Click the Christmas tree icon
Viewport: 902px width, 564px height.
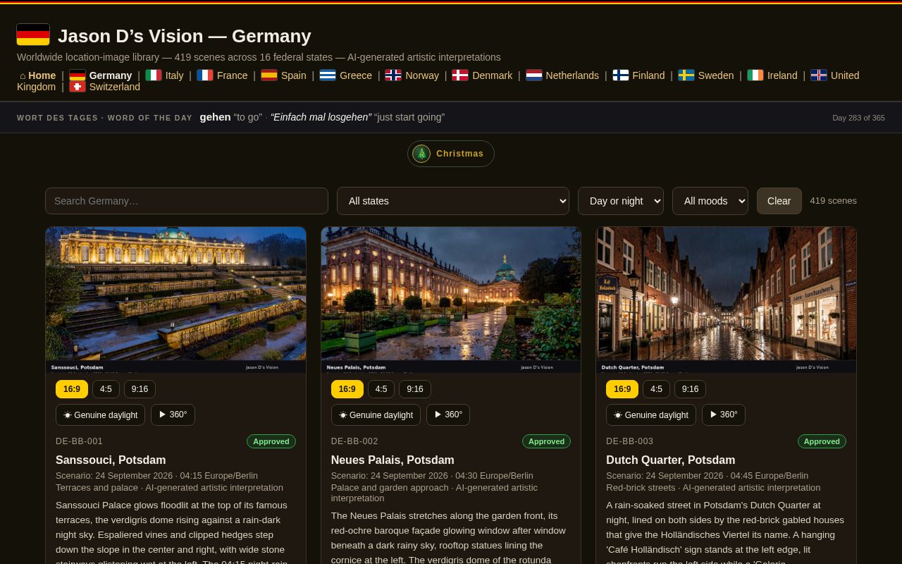pyautogui.click(x=421, y=154)
